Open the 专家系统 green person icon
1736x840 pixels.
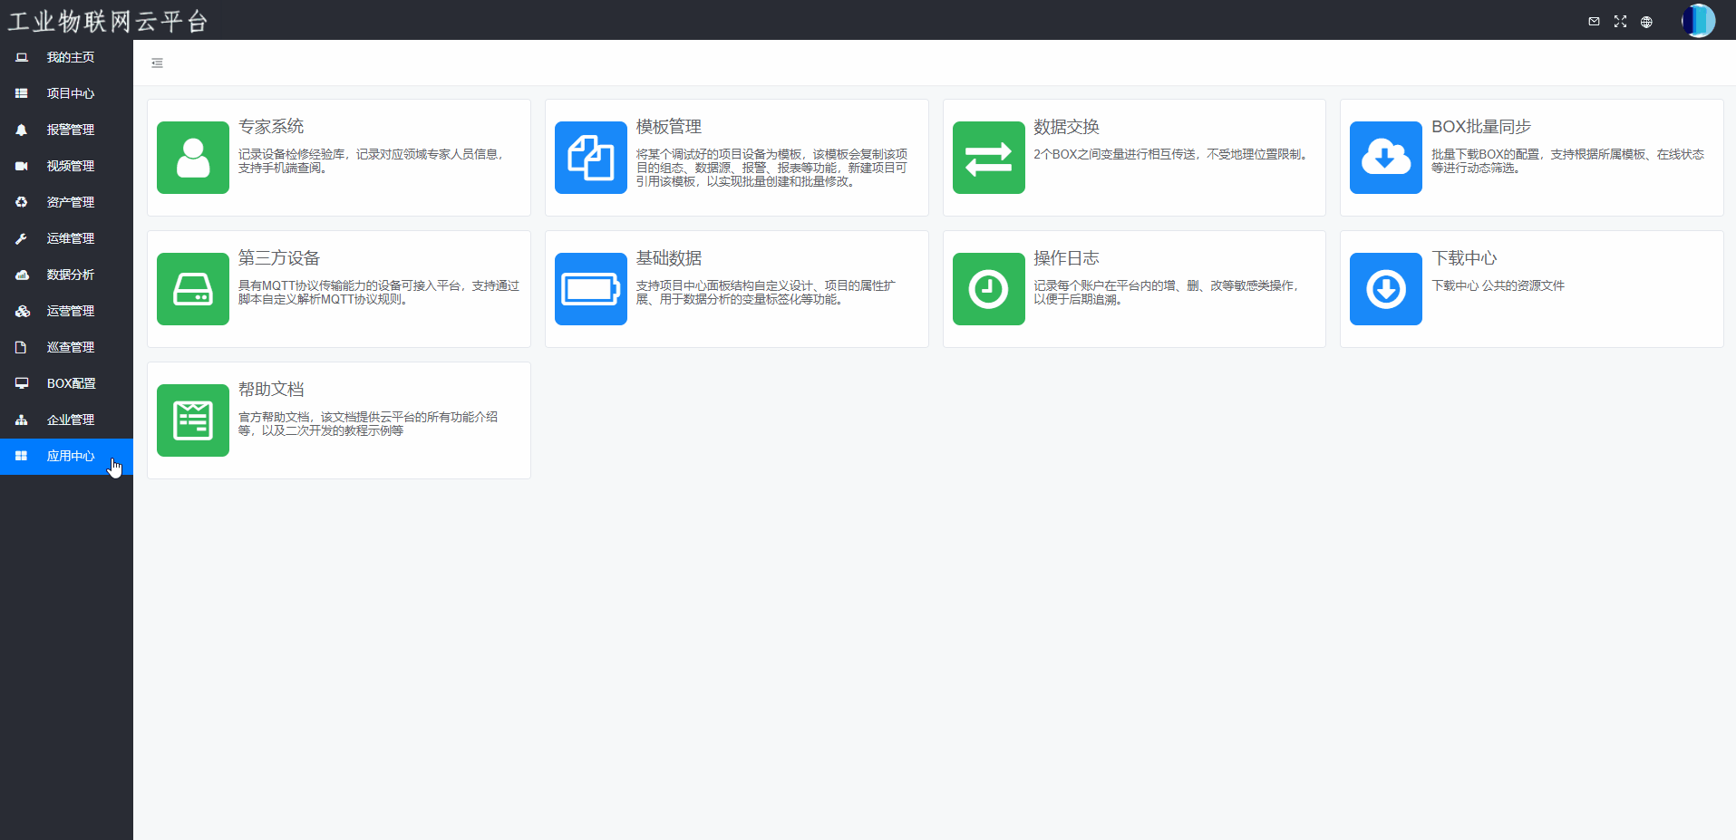[192, 158]
